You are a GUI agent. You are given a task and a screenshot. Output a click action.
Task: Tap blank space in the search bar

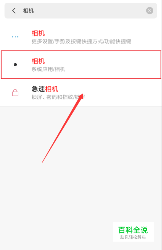tap(89, 11)
